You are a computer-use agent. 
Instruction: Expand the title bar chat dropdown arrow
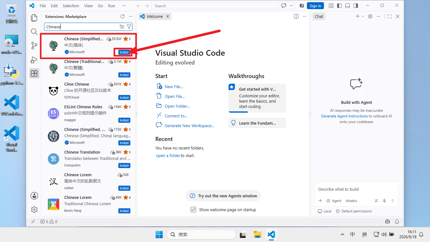coord(291,6)
